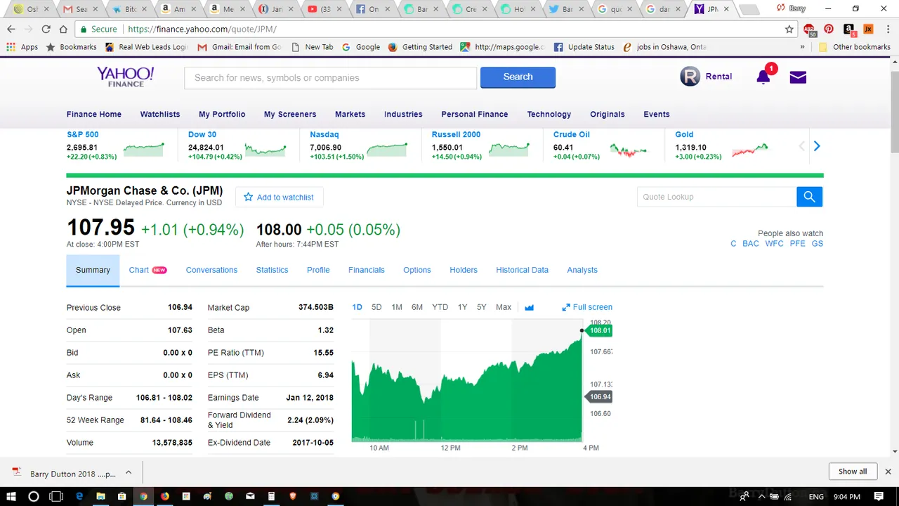Screen dimensions: 899x506
Task: Open the S&P 500 index link
Action: 83,134
